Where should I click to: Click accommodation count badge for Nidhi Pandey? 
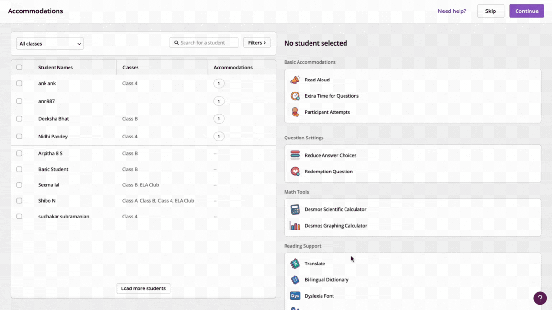pos(218,136)
